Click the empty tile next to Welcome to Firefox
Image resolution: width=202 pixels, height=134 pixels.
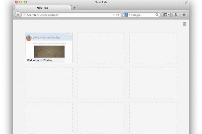pyautogui.click(x=101, y=48)
